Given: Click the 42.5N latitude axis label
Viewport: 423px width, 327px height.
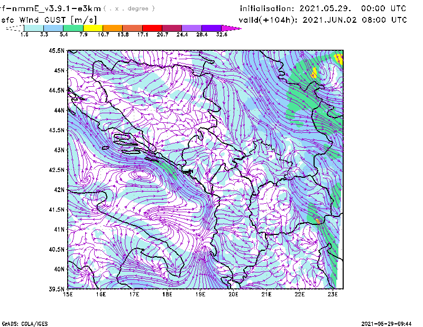Looking at the screenshot, I should pos(57,170).
